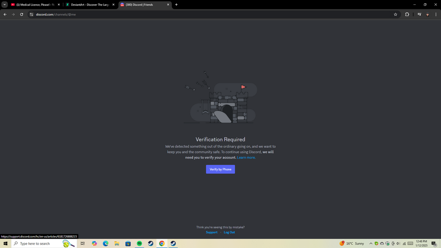Close the Discord Friends tab

[168, 5]
